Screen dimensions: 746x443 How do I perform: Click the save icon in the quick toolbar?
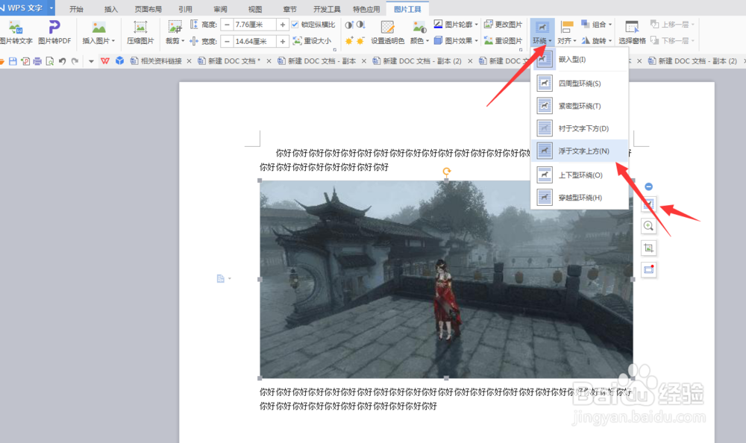[x=13, y=61]
